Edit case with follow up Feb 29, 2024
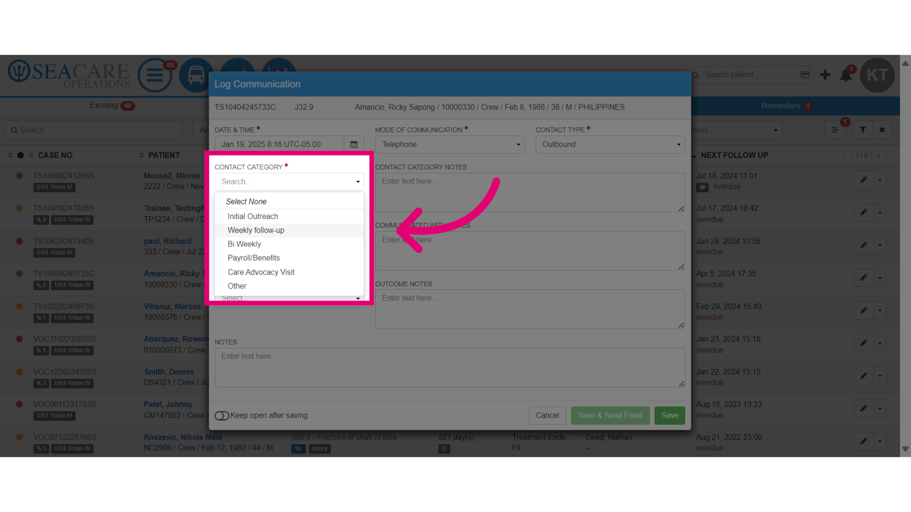This screenshot has width=911, height=512. tap(864, 311)
